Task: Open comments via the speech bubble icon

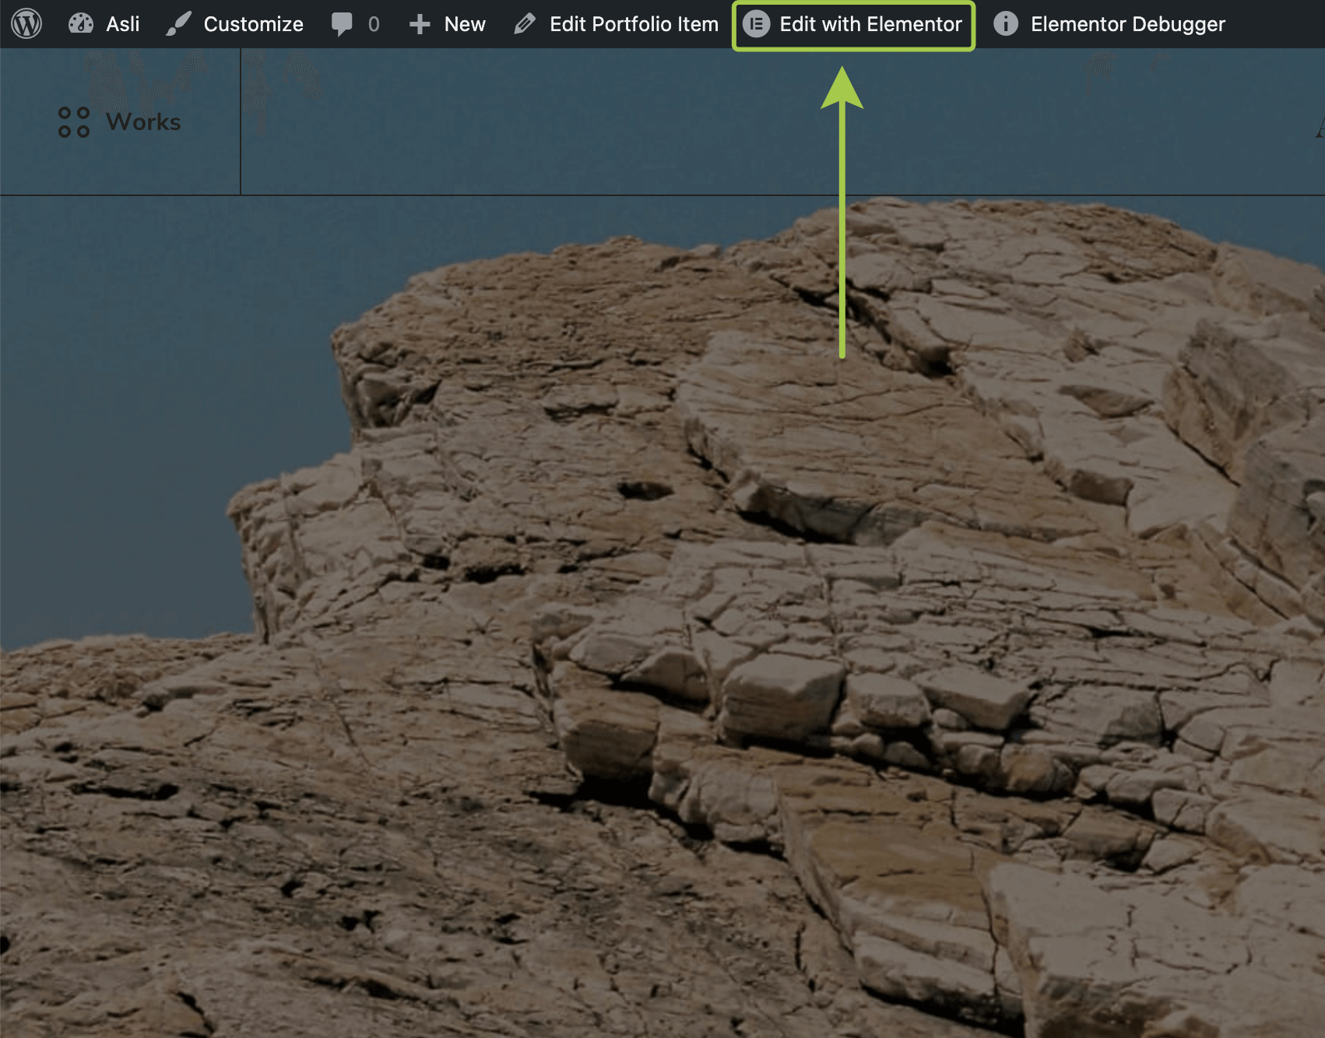Action: tap(341, 24)
